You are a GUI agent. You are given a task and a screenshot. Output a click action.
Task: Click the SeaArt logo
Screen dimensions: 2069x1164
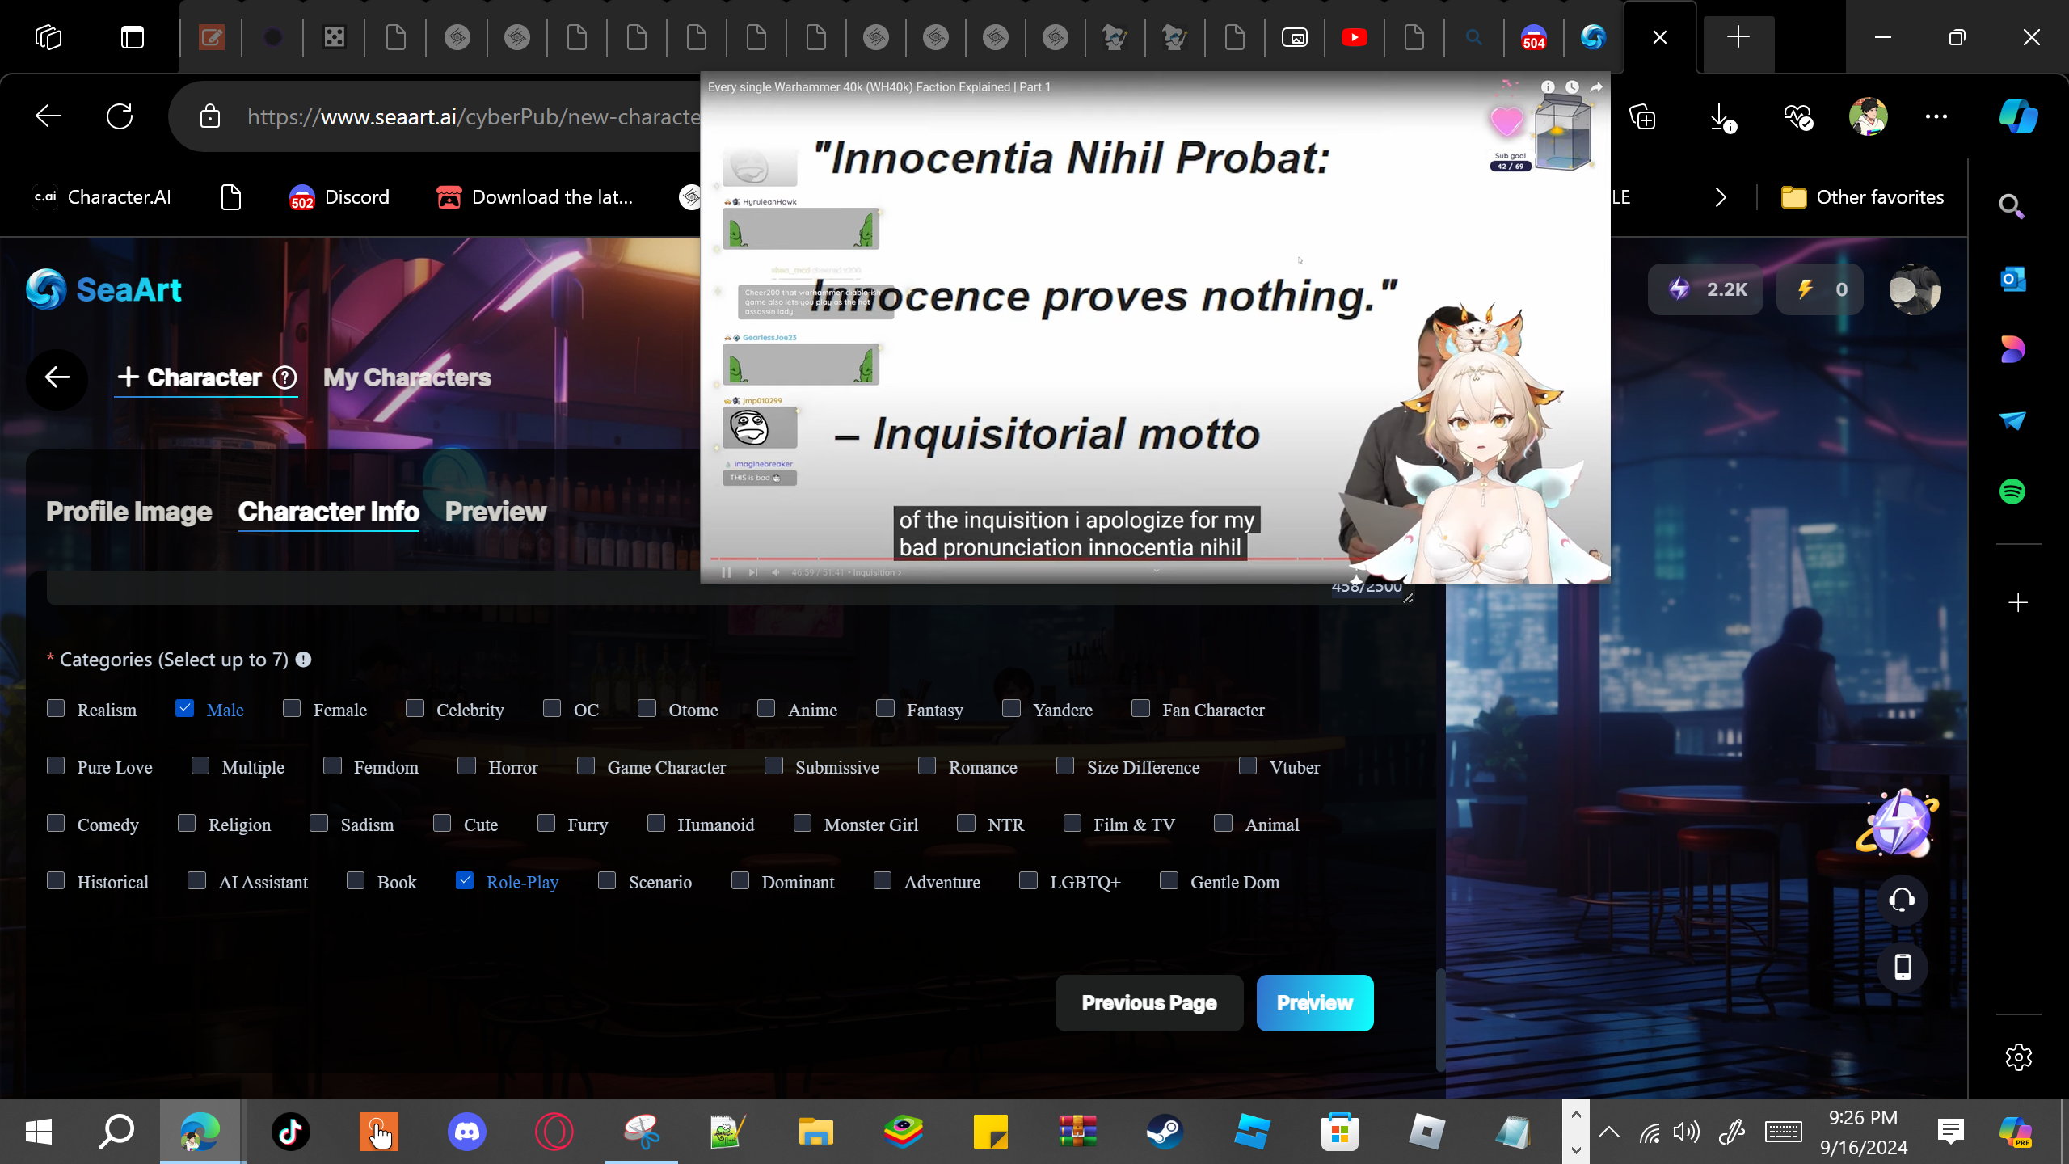pos(103,289)
